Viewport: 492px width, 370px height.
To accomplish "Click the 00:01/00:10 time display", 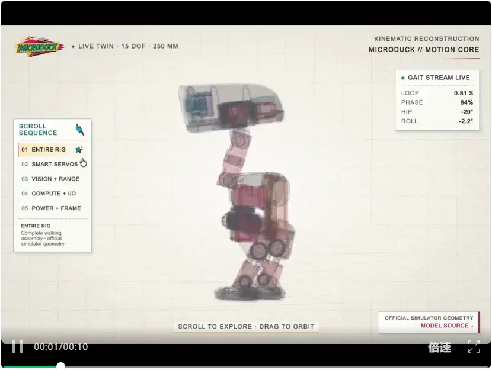I will pyautogui.click(x=61, y=347).
